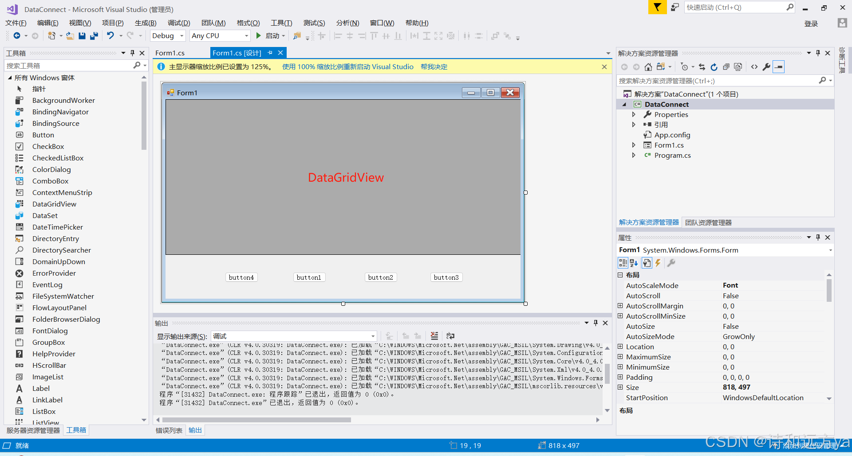Switch to 团队资源管理器 tab
The image size is (852, 456).
pos(708,222)
